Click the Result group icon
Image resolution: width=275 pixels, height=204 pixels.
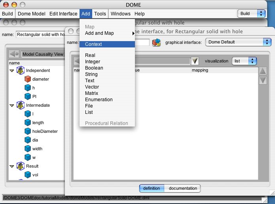[x=21, y=166]
